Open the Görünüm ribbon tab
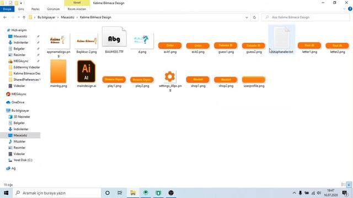Image resolution: width=353 pixels, height=198 pixels. click(54, 9)
